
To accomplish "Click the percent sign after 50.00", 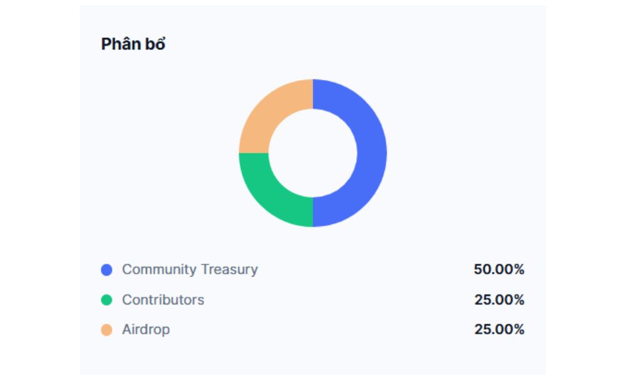I will tap(518, 270).
